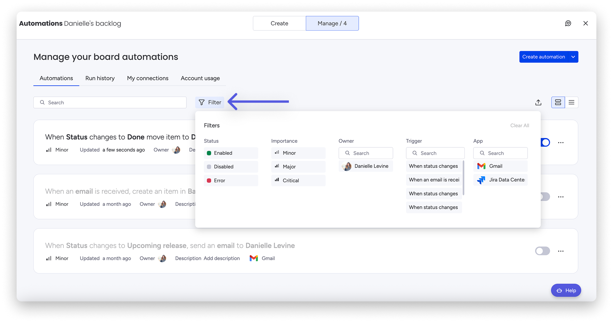The height and width of the screenshot is (323, 613).
Task: Search in Owner filter field
Action: (366, 153)
